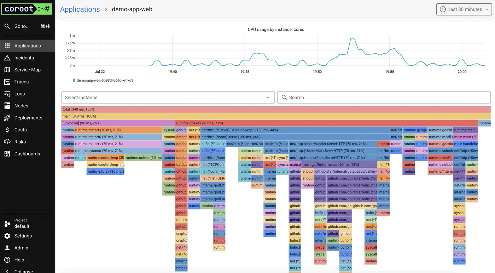Open Go to quick search button
The image size is (495, 273).
coord(28,26)
